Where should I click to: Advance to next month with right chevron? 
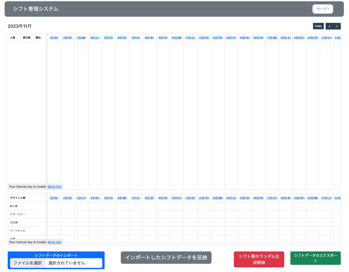tap(337, 26)
